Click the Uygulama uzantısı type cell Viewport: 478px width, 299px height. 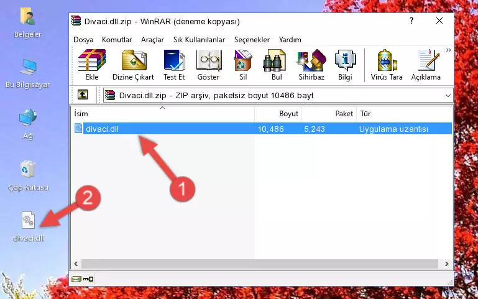(393, 129)
